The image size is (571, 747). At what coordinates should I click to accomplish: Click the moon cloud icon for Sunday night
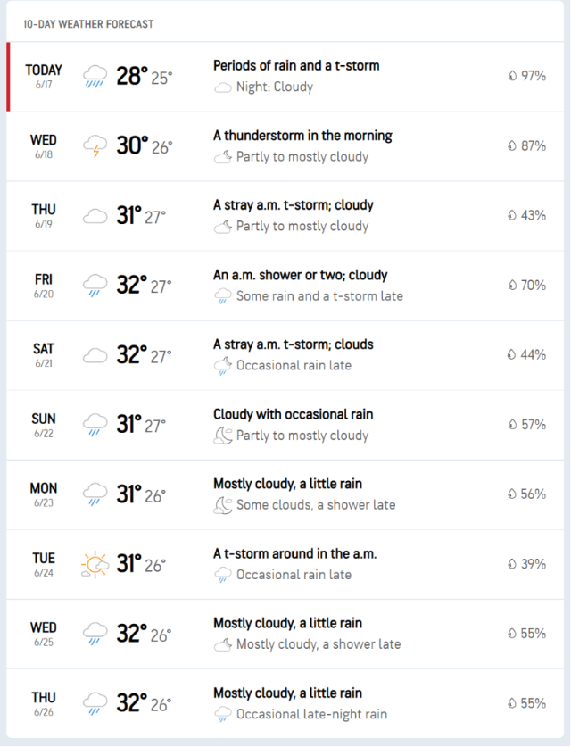[x=222, y=436]
